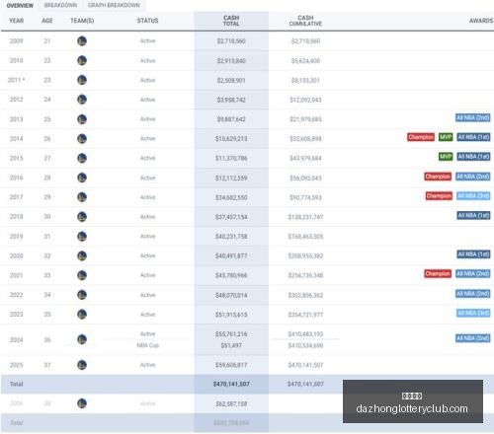Click the Champion badge in the 2017 row
Viewport: 494px width, 434px height.
[x=439, y=196]
